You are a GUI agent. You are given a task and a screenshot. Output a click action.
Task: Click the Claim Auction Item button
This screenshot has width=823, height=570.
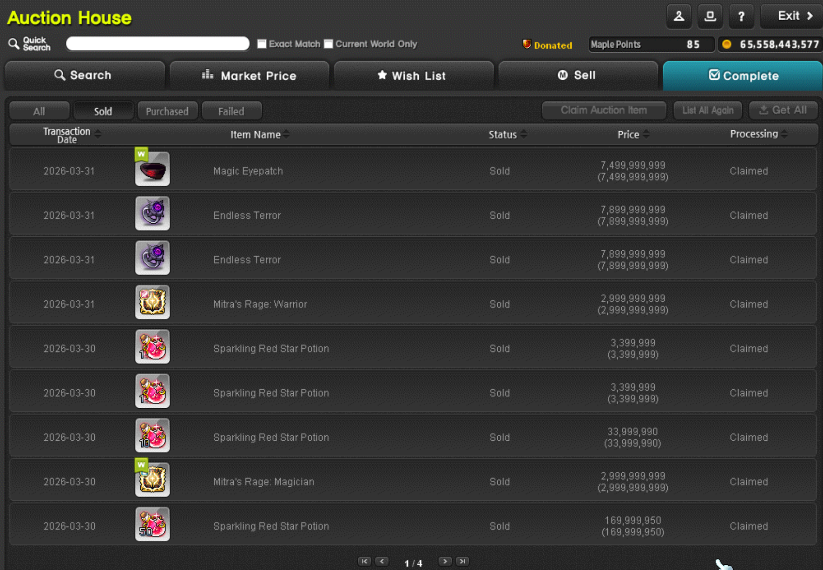(x=604, y=110)
